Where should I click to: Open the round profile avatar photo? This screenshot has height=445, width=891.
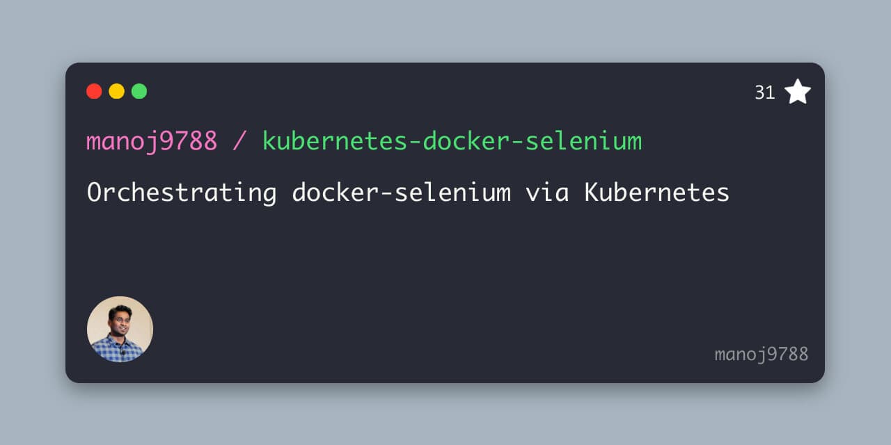coord(120,330)
